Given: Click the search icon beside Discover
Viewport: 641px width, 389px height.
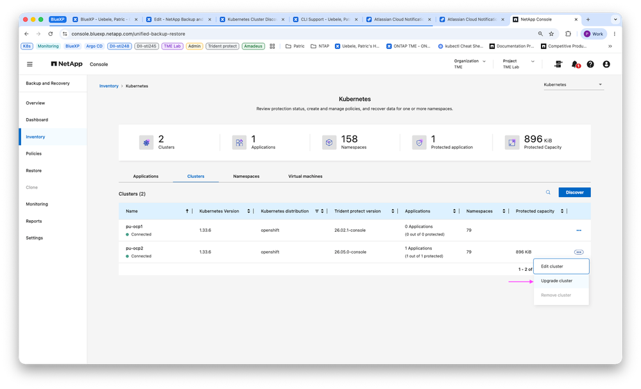Looking at the screenshot, I should tap(548, 192).
